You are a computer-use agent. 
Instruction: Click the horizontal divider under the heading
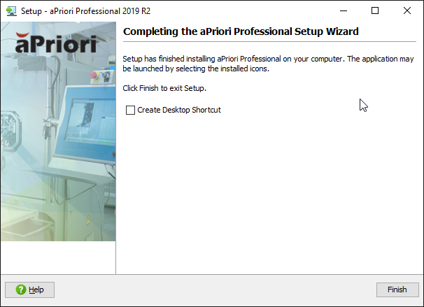(x=269, y=41)
